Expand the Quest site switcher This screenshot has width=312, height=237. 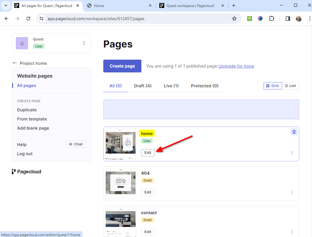[x=84, y=43]
